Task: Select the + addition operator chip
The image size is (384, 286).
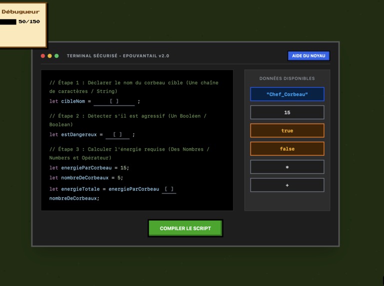Action: click(x=287, y=185)
